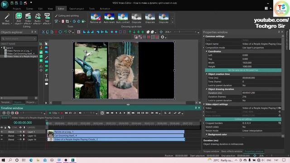Apply the Auto levels quick style
Viewport: 290px width, 163px height.
109,18
